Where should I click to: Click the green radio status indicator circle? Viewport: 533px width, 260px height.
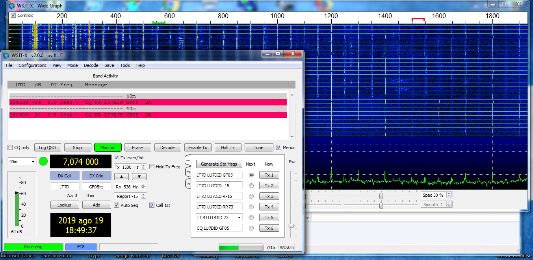click(x=43, y=161)
